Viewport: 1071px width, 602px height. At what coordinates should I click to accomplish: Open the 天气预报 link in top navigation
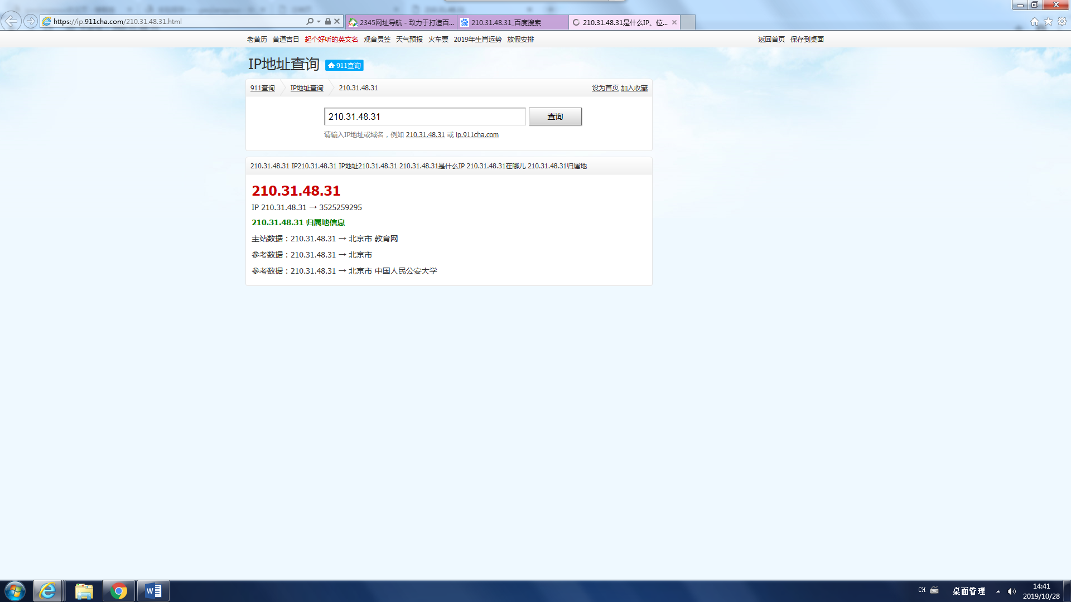[409, 40]
